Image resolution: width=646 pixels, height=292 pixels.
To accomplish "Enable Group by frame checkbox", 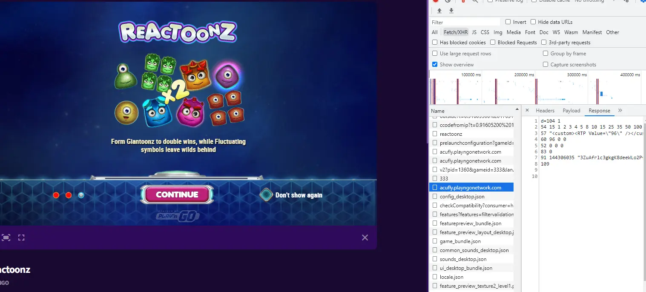I will click(546, 53).
